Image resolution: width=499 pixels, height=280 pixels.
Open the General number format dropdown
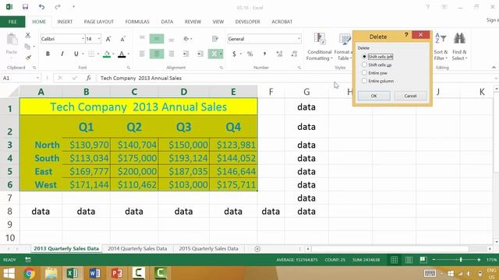(x=299, y=39)
